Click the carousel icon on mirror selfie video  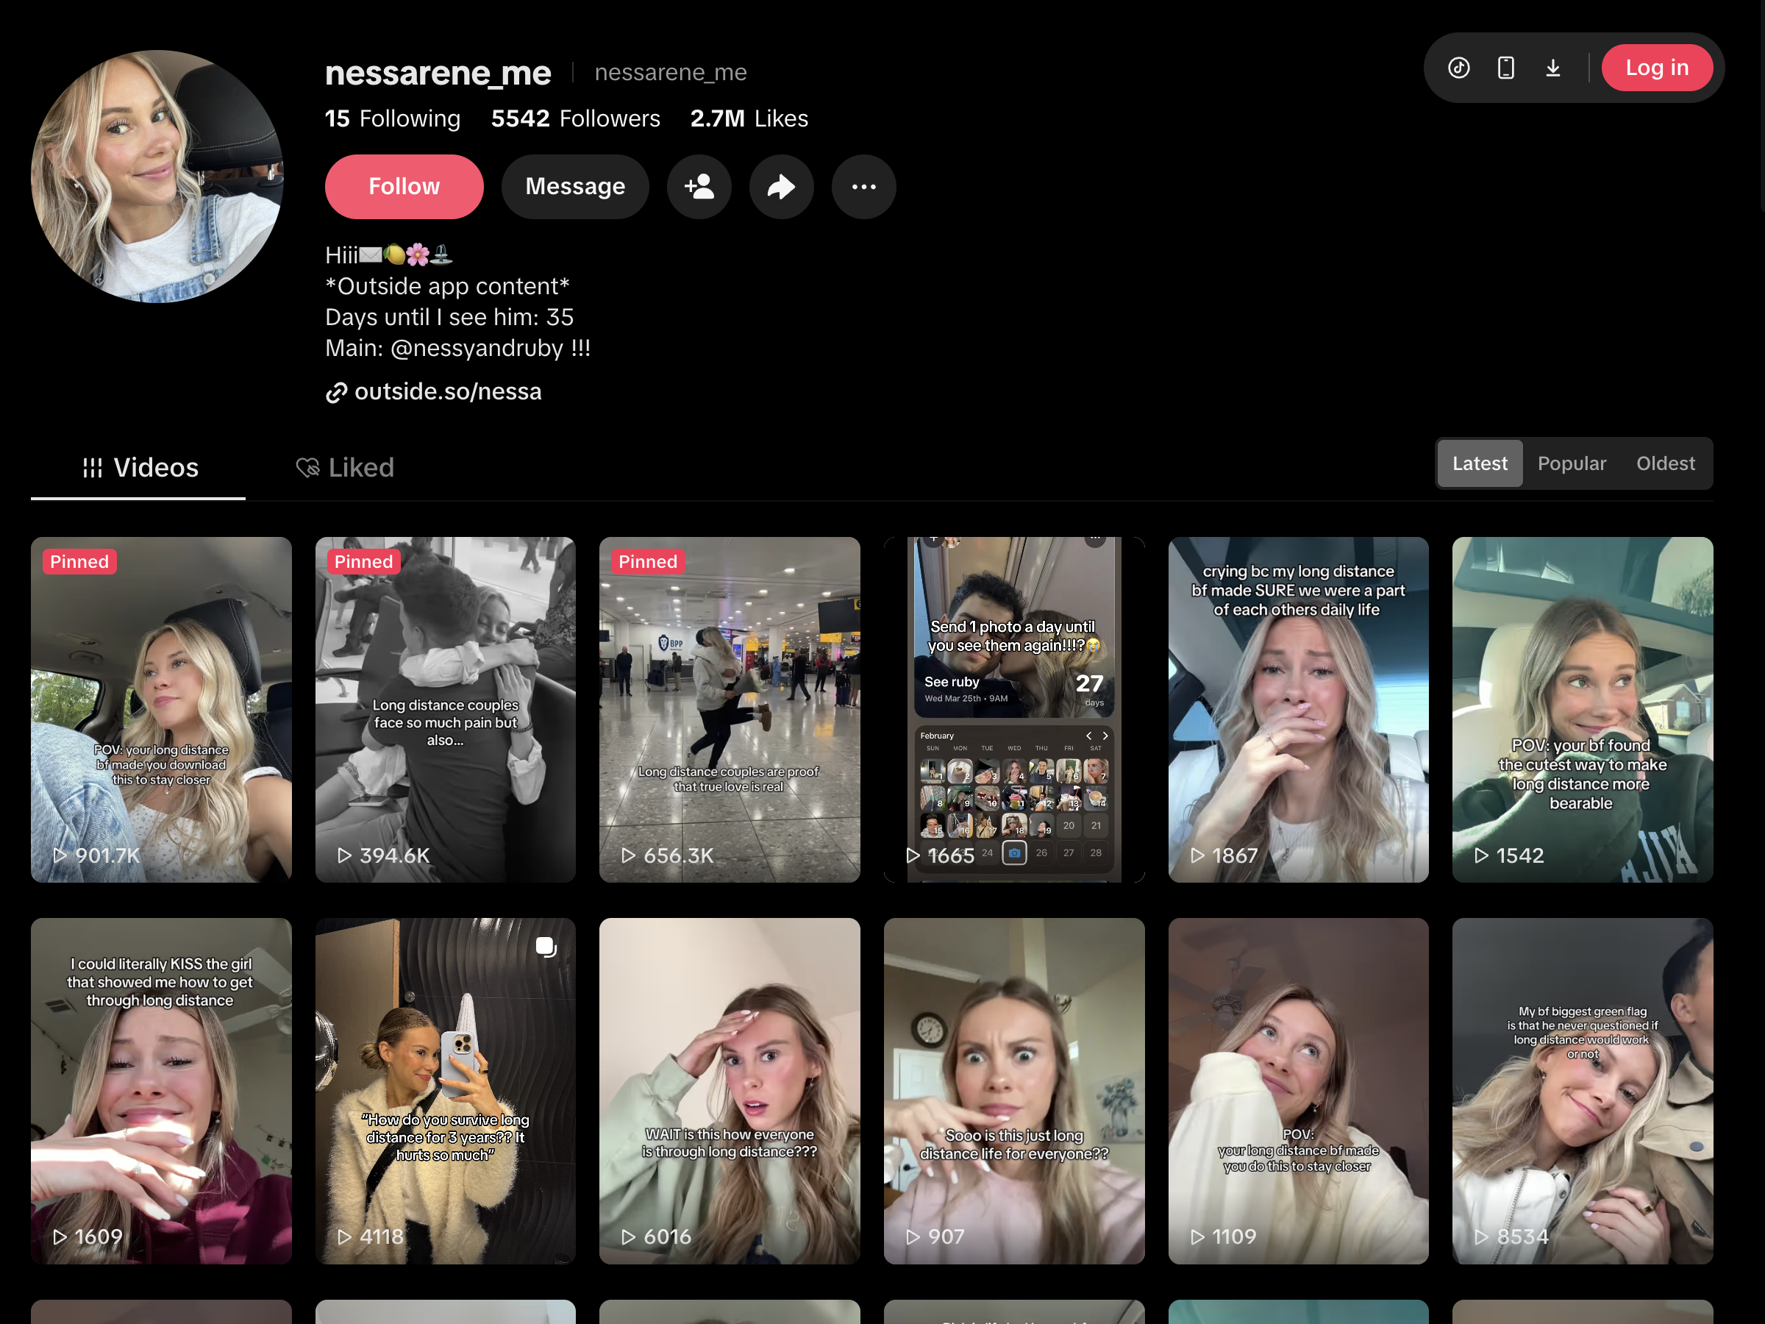(546, 947)
